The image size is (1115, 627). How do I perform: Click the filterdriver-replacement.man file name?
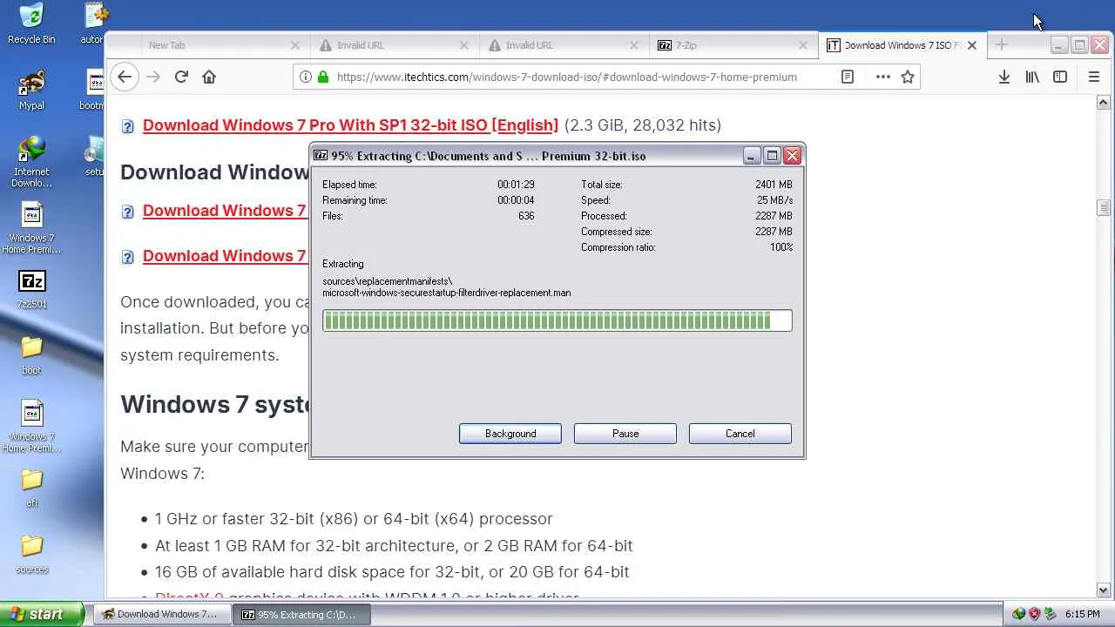click(447, 293)
